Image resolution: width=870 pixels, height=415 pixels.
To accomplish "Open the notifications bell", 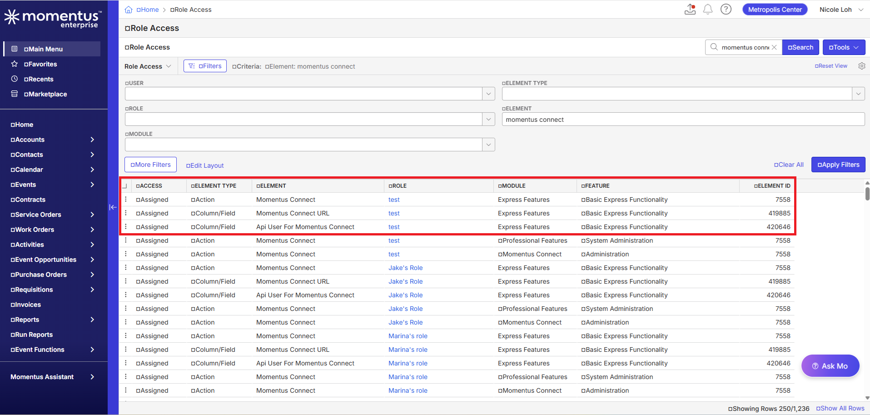I will pos(708,10).
